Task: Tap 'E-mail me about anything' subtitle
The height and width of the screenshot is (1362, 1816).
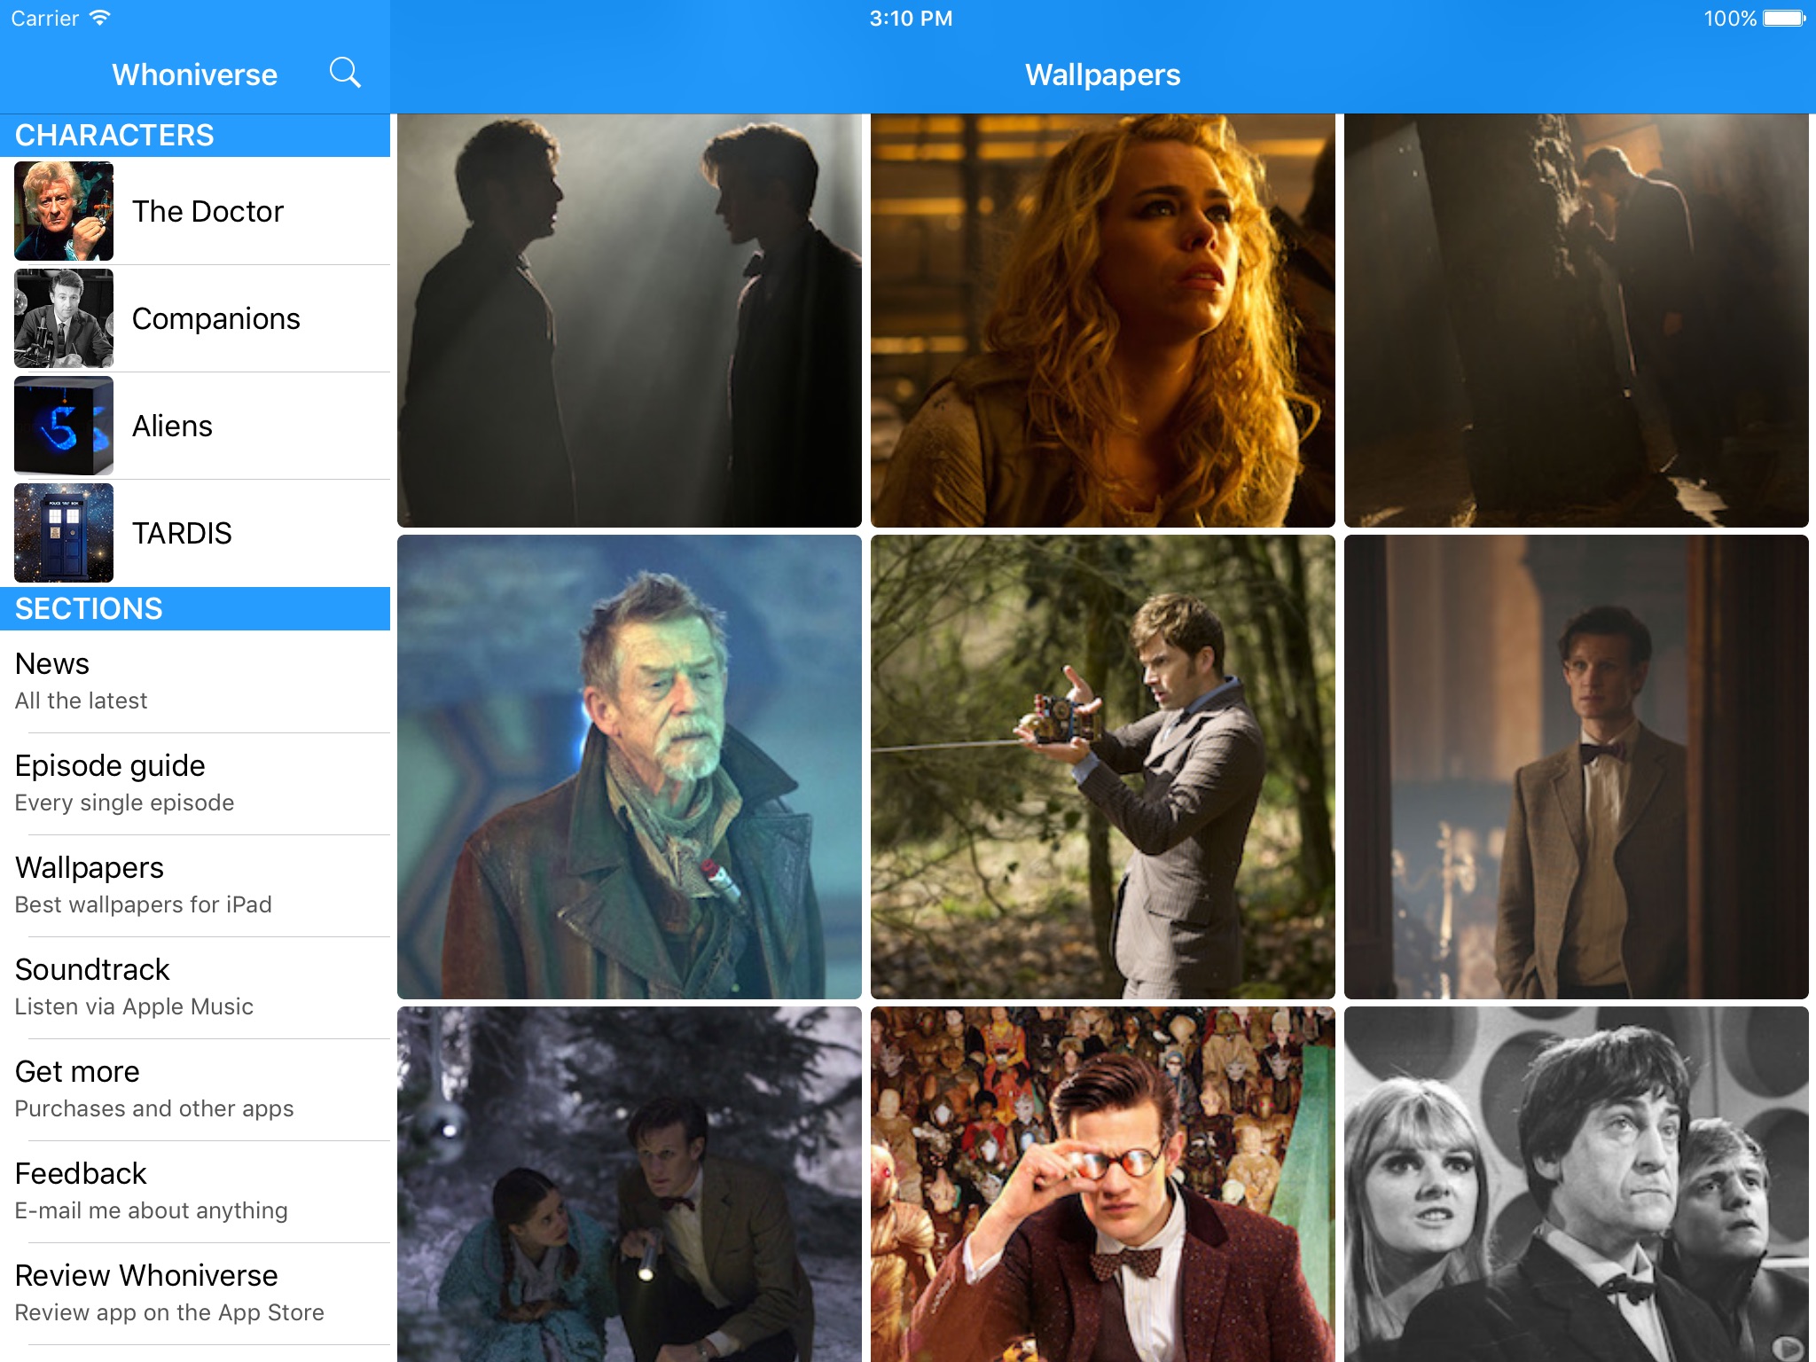Action: (x=151, y=1210)
